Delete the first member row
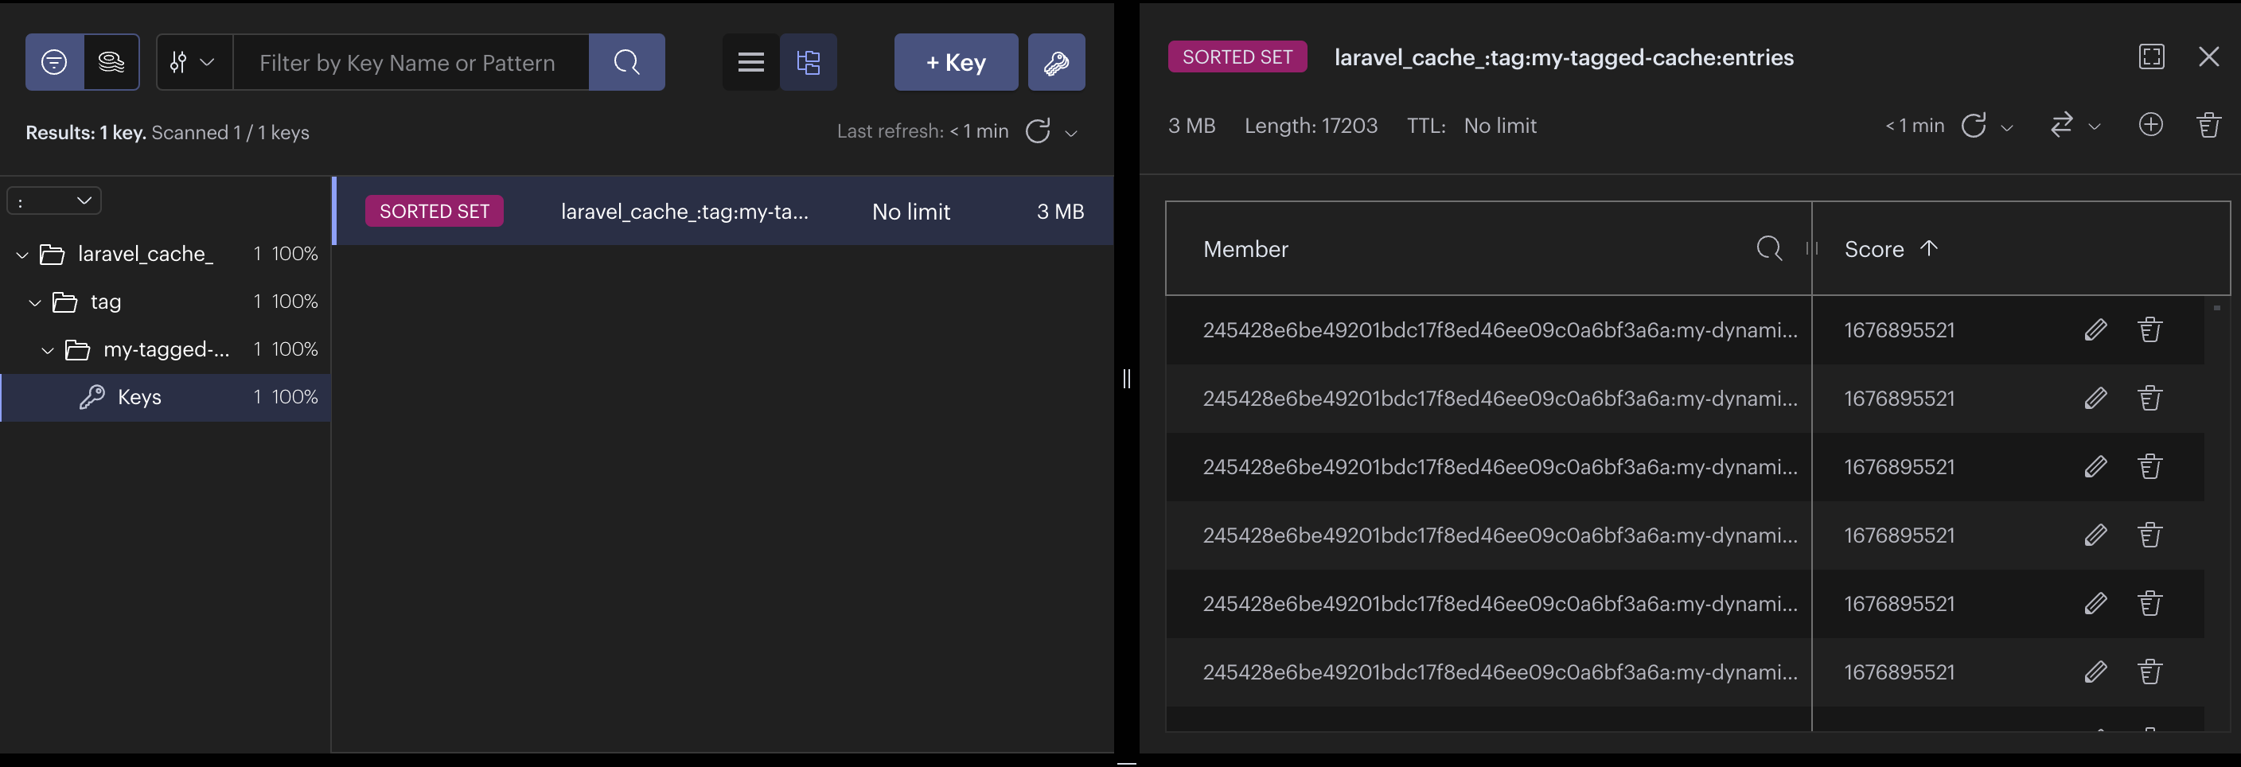The width and height of the screenshot is (2241, 767). point(2149,329)
